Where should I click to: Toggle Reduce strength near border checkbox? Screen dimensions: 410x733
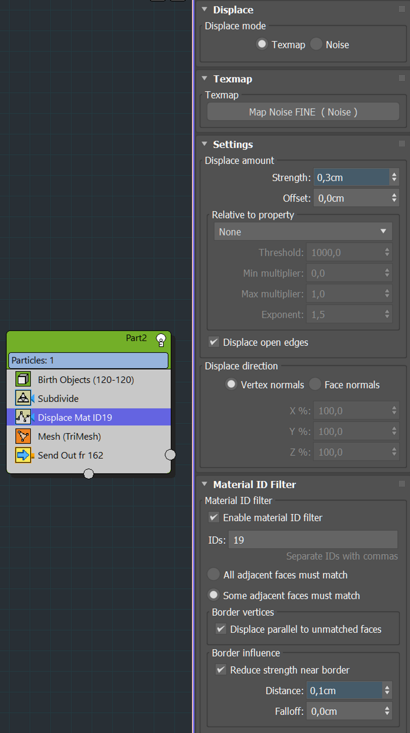pos(221,670)
